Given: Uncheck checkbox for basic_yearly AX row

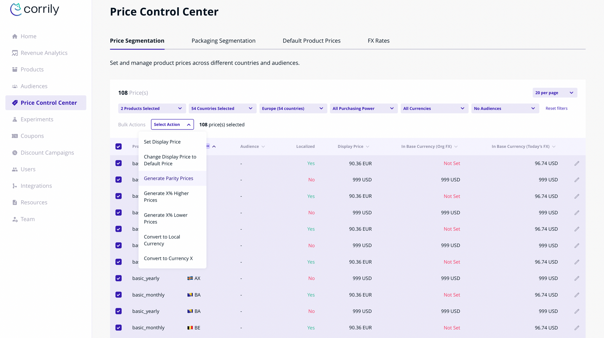Looking at the screenshot, I should click(118, 278).
